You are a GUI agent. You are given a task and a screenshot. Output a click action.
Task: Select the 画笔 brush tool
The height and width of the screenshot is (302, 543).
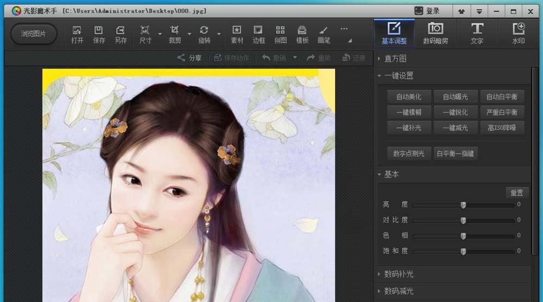[x=324, y=34]
